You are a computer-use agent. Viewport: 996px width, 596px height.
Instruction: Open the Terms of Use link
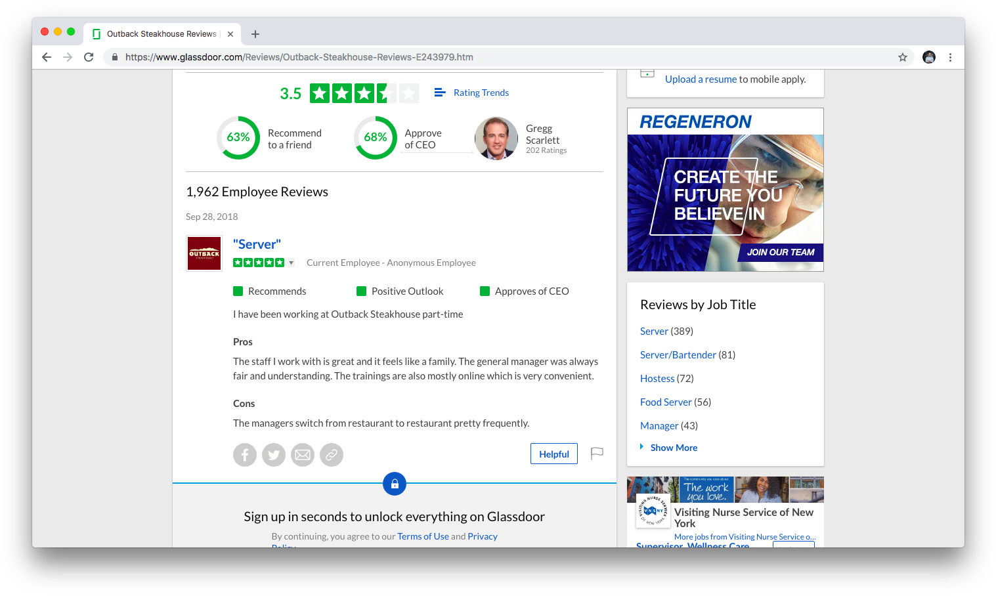[423, 536]
